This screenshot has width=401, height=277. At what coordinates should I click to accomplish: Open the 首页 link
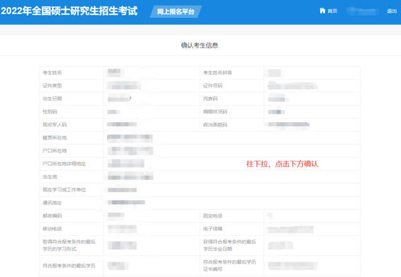pyautogui.click(x=333, y=11)
